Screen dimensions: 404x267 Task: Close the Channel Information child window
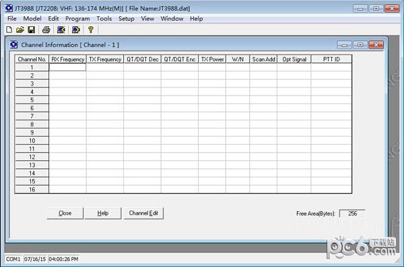[376, 45]
